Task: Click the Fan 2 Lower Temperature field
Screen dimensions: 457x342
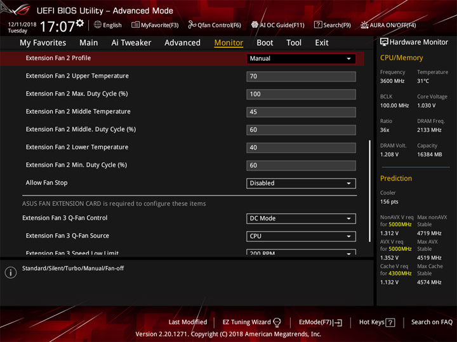Action: (301, 148)
